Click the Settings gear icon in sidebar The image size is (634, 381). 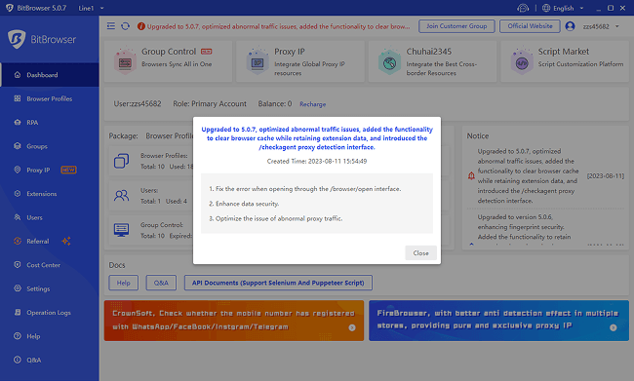(18, 288)
